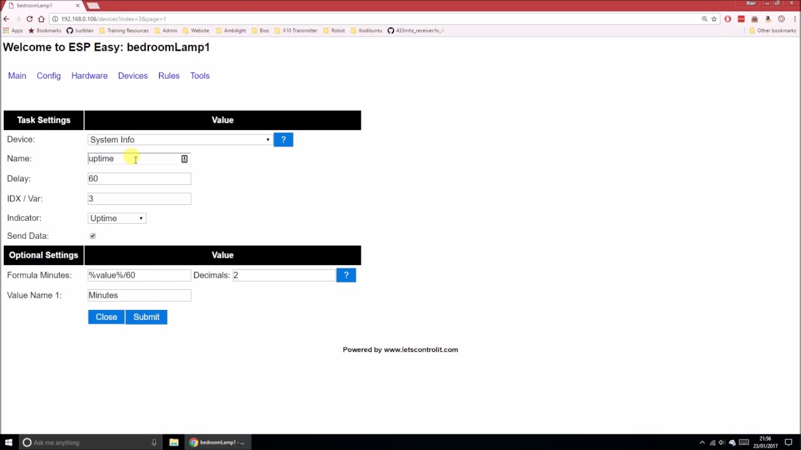Open the 433mhz_receiver GitHub bookmark

pos(416,31)
